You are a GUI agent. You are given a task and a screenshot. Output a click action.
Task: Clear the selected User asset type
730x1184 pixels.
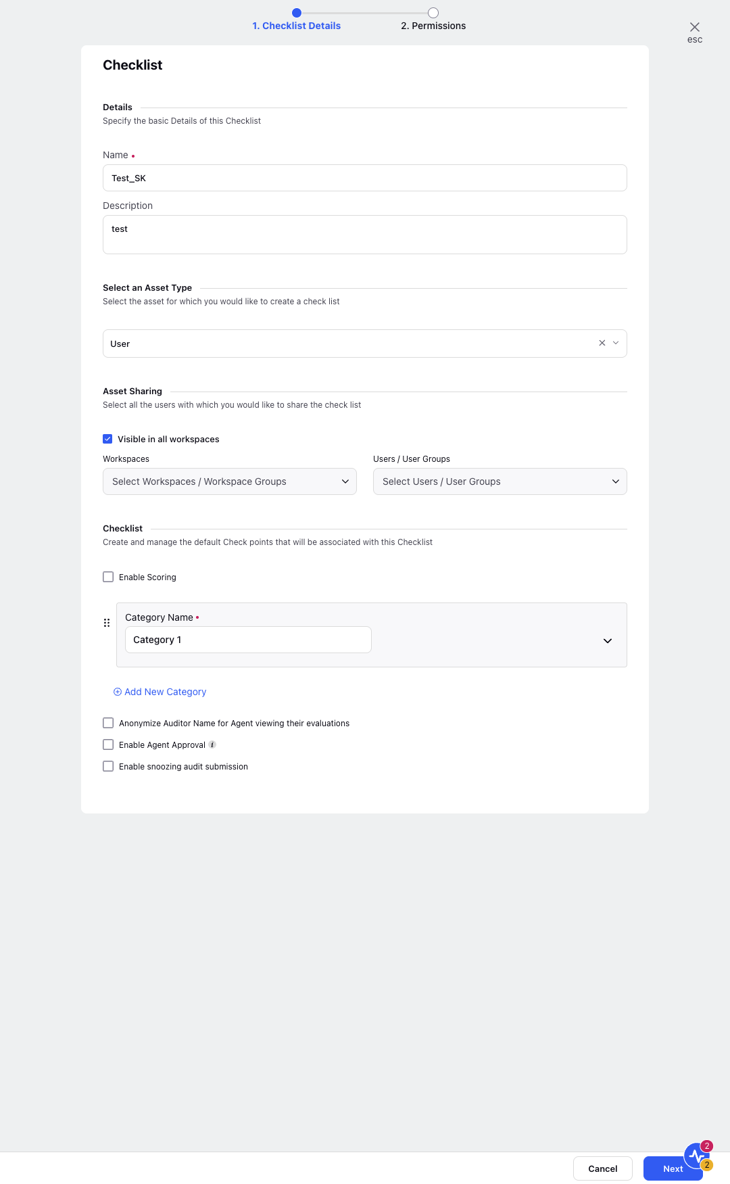click(x=602, y=343)
